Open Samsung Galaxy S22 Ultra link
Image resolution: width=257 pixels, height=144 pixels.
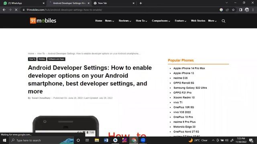190,88
